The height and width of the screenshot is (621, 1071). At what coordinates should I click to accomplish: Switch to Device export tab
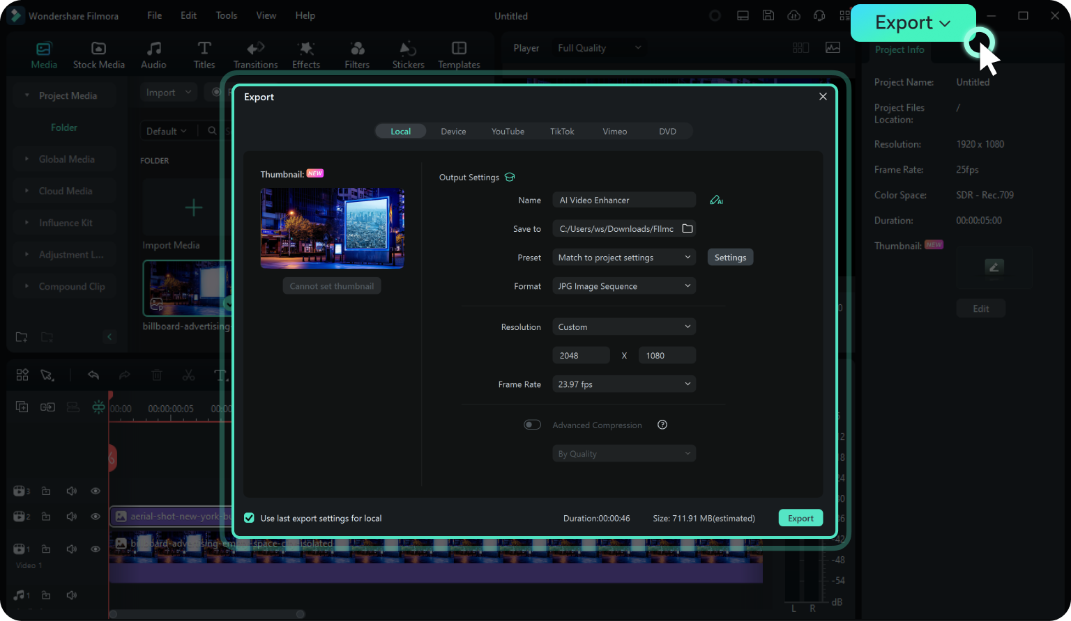(x=453, y=131)
